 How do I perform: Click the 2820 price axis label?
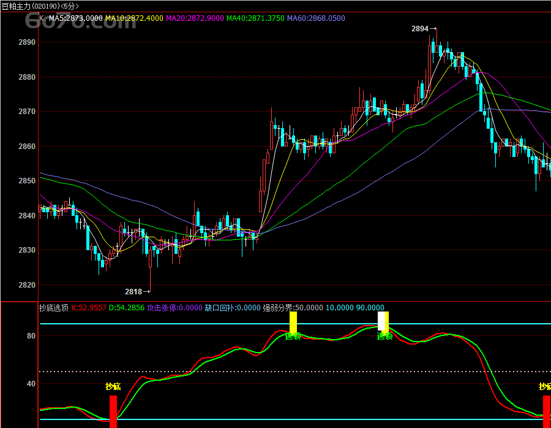tap(27, 285)
